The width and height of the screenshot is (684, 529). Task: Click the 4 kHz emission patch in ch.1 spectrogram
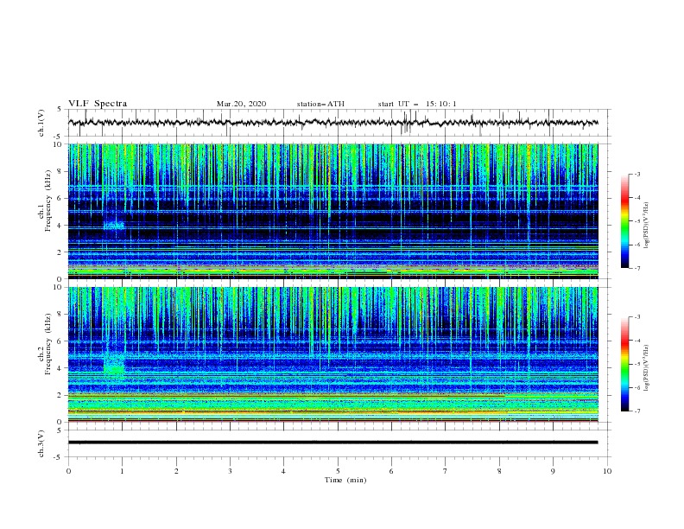pyautogui.click(x=114, y=226)
